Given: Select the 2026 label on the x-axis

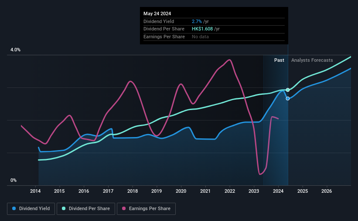Looking at the screenshot, I should [327, 191].
